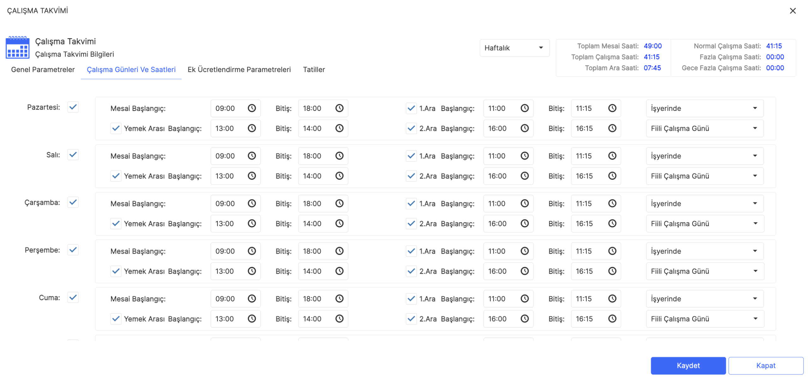Open Ek Ücretlendirme Parametreleri tab

(239, 69)
